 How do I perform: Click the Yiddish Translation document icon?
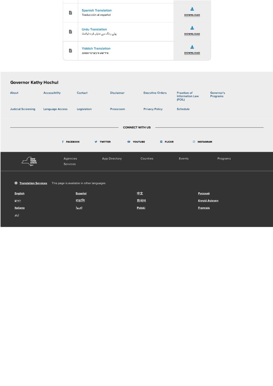(71, 51)
